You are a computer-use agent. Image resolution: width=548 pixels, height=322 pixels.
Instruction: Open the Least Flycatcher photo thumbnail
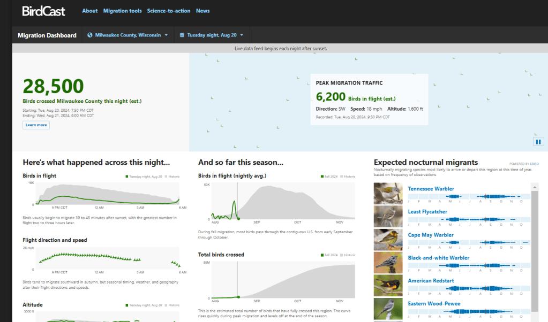[388, 217]
